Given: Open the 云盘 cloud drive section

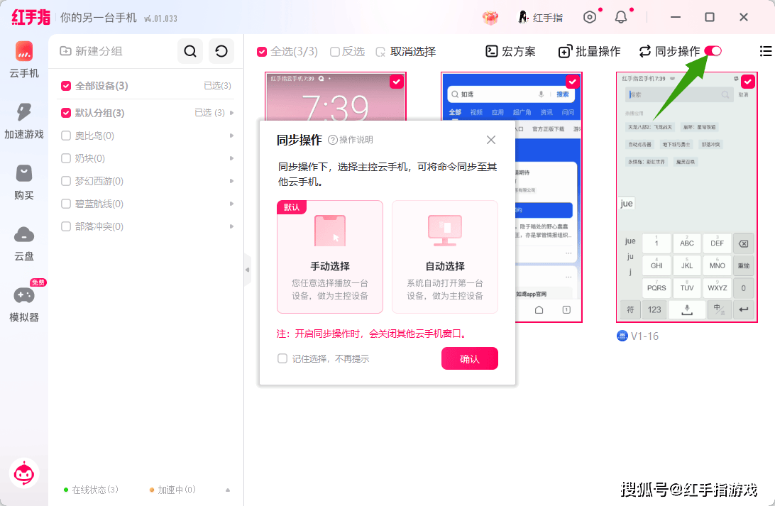Looking at the screenshot, I should [23, 243].
